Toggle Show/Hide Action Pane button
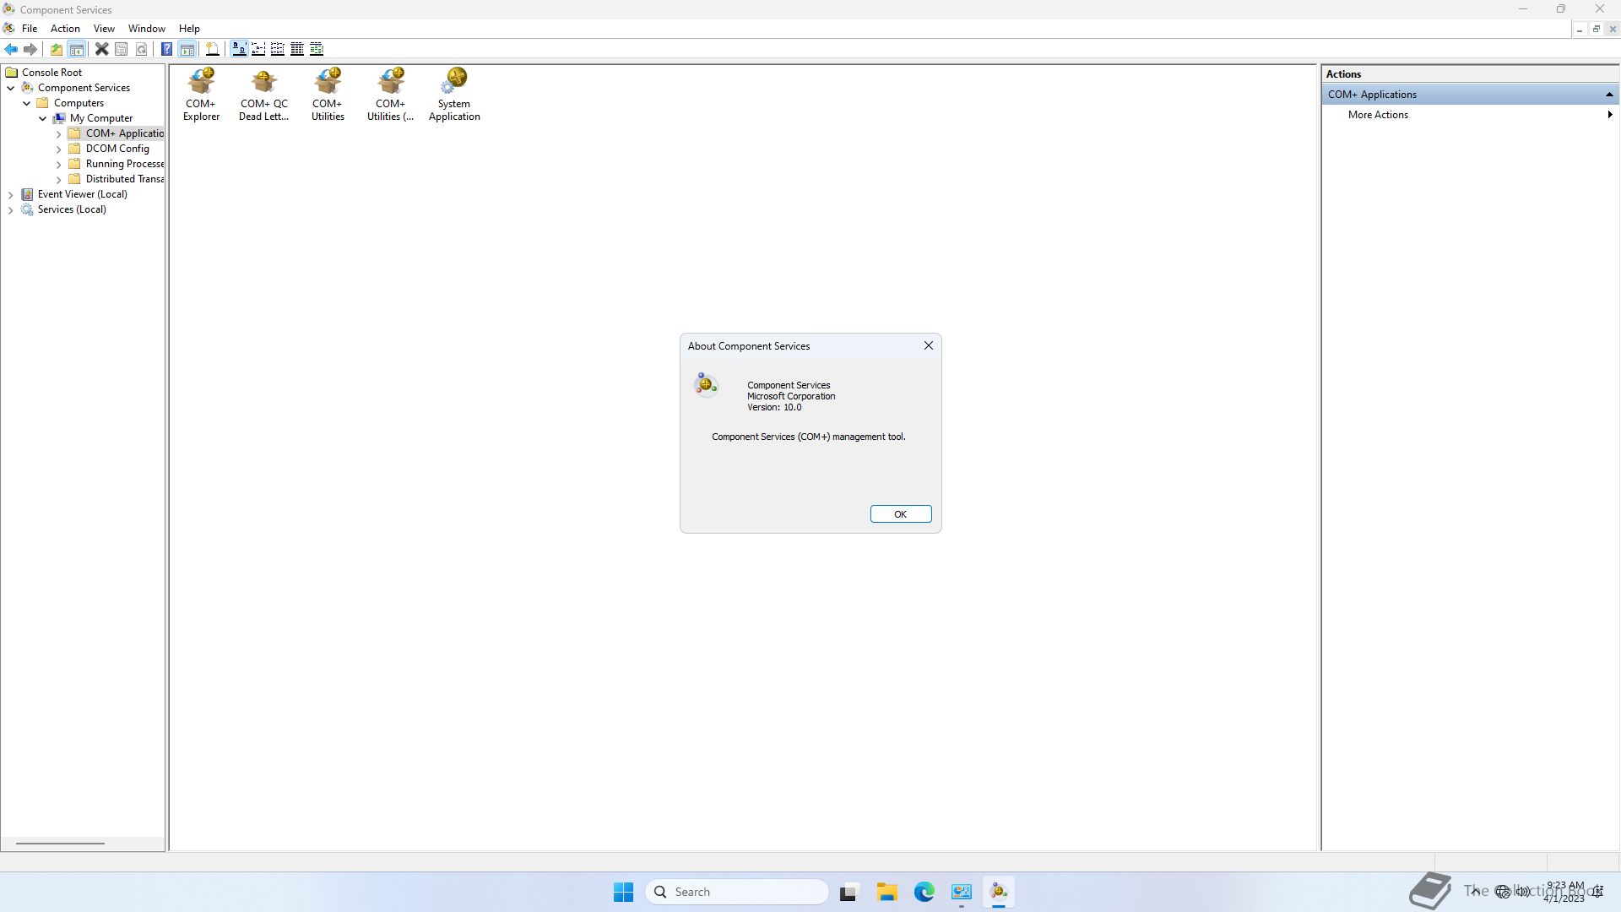The height and width of the screenshot is (912, 1621). [x=187, y=49]
